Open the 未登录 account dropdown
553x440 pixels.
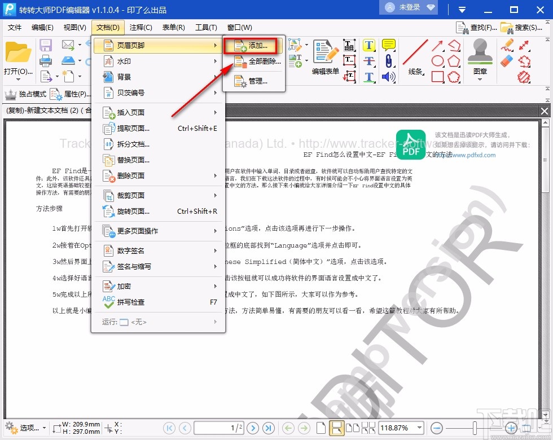pyautogui.click(x=408, y=7)
